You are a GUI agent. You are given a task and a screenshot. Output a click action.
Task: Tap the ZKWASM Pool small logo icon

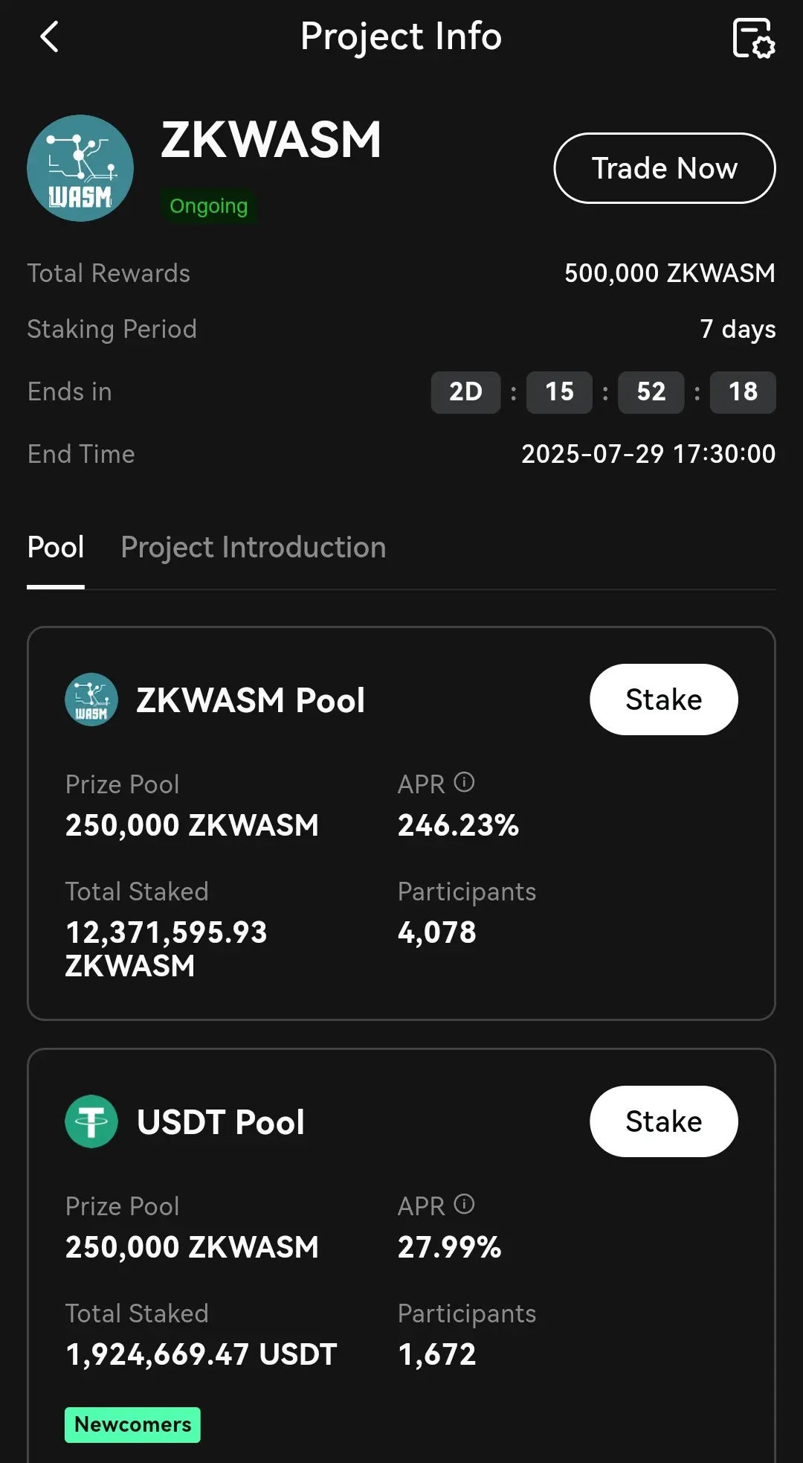[x=91, y=700]
